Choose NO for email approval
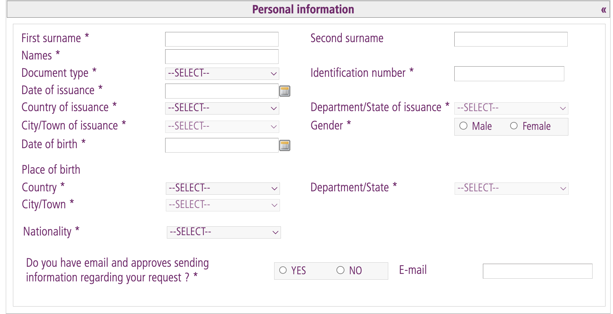 click(341, 270)
